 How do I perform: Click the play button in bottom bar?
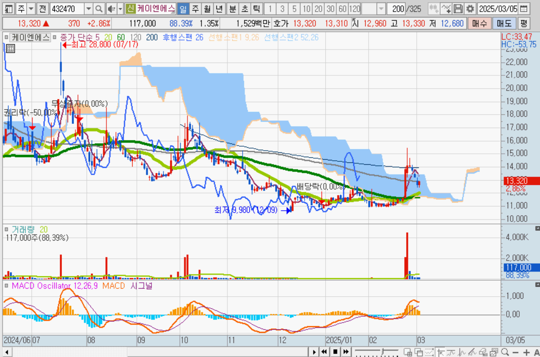click(x=314, y=352)
